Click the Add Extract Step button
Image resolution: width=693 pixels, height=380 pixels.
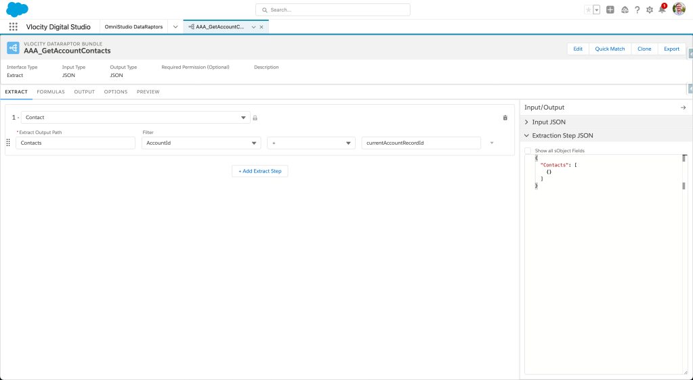[x=260, y=171]
